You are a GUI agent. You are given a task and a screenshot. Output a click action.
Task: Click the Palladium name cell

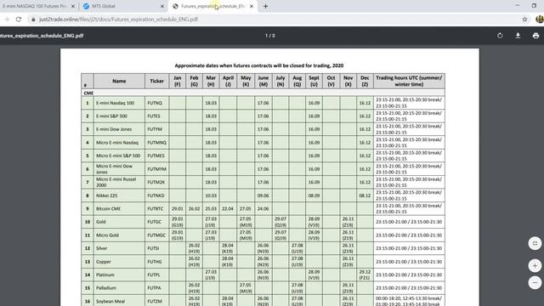coord(119,288)
